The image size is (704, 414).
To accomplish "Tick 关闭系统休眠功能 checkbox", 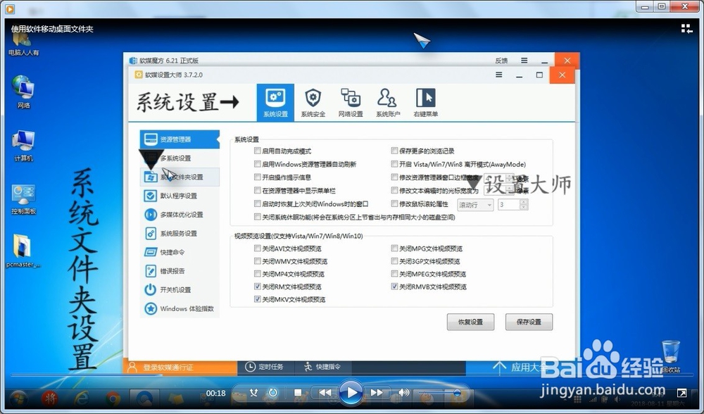I will point(257,217).
